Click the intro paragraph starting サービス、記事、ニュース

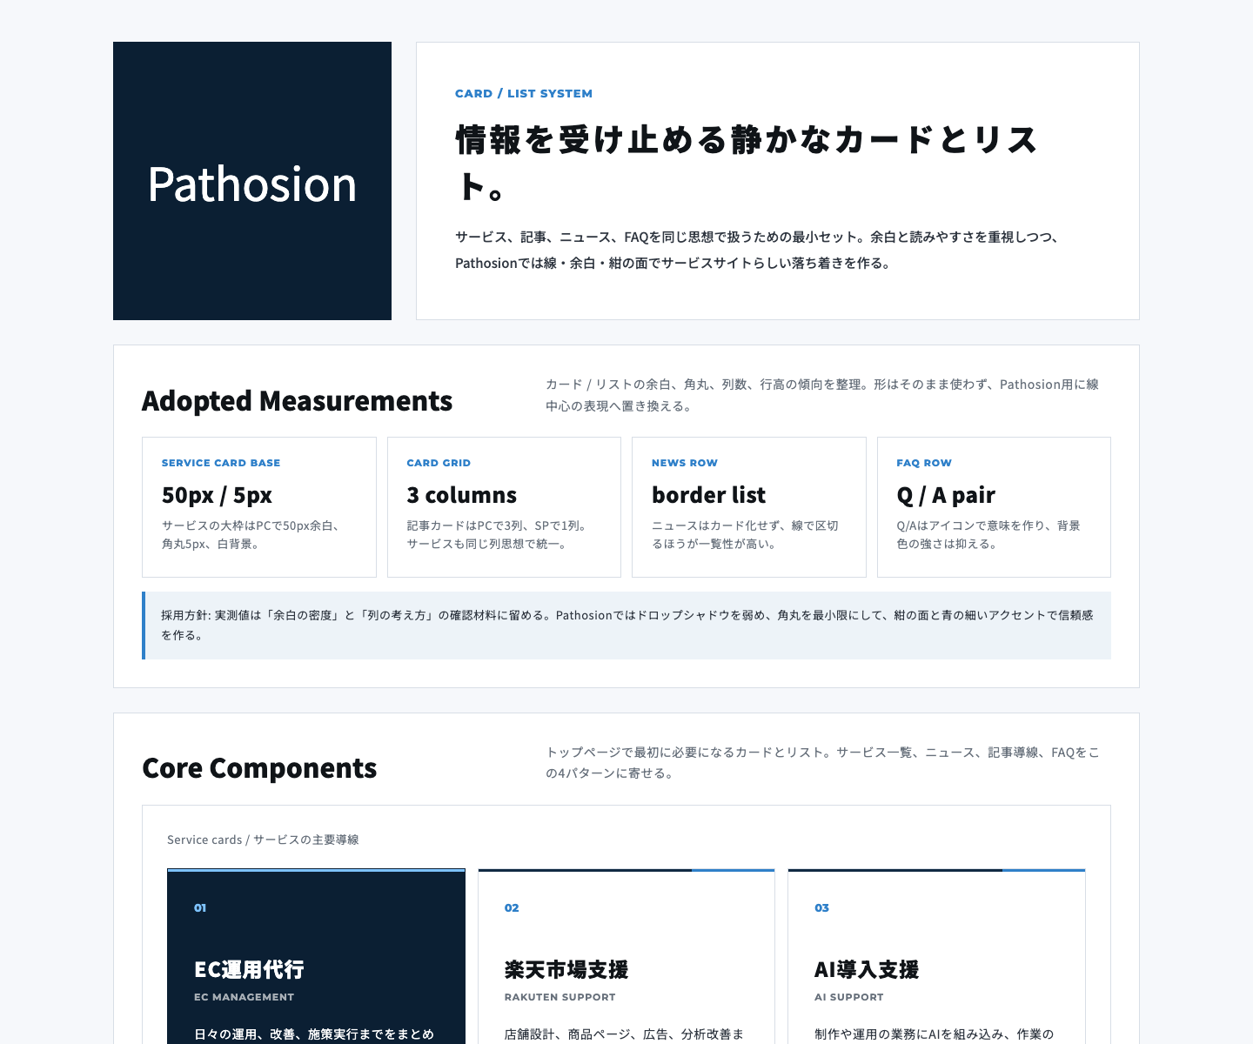click(x=759, y=250)
